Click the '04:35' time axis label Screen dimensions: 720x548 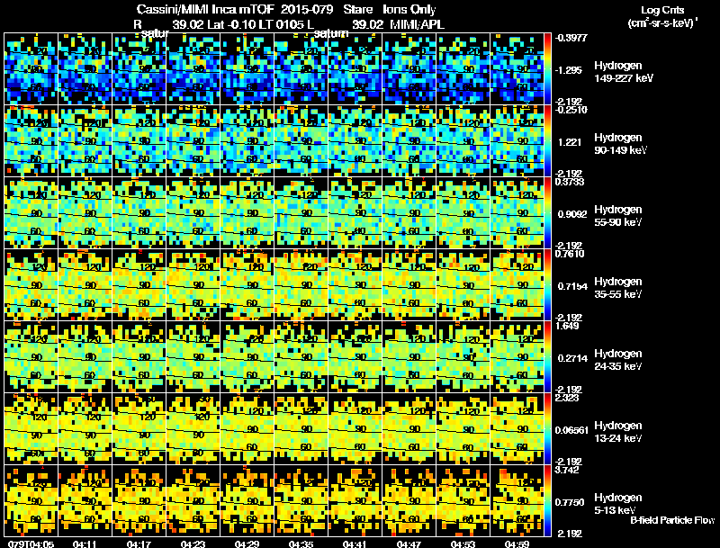click(301, 544)
